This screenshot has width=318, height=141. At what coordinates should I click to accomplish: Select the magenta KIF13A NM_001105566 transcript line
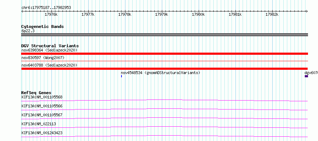[164, 109]
